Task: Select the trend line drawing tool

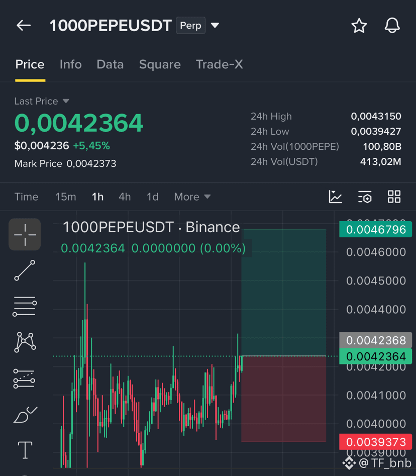Action: click(25, 270)
